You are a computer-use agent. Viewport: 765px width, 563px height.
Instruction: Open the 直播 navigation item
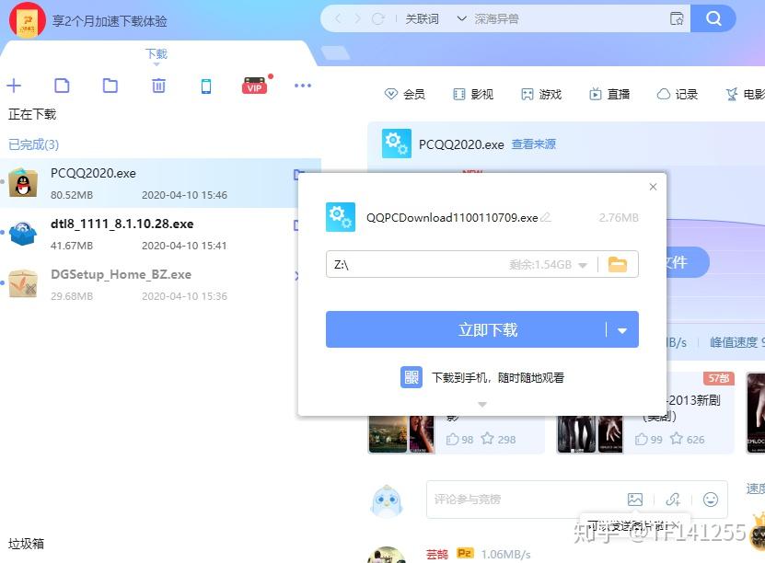[609, 94]
